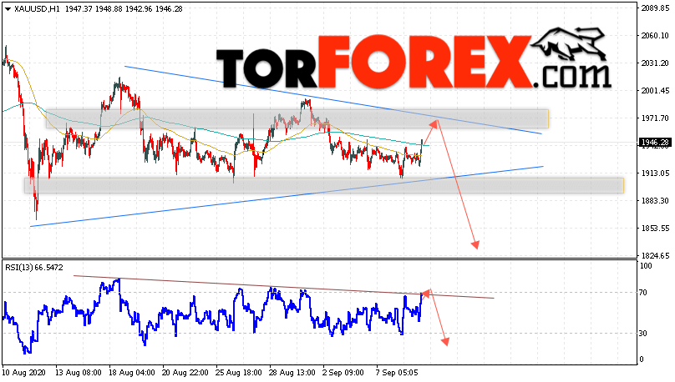Image resolution: width=675 pixels, height=382 pixels.
Task: Click the RSI 70 level label
Action: pyautogui.click(x=643, y=293)
